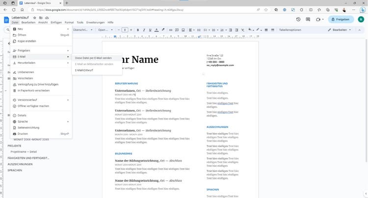This screenshot has height=198, width=368.
Task: Open the Format menu
Action: tap(69, 23)
